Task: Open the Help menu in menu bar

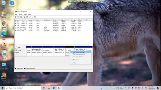Action: pos(29,14)
